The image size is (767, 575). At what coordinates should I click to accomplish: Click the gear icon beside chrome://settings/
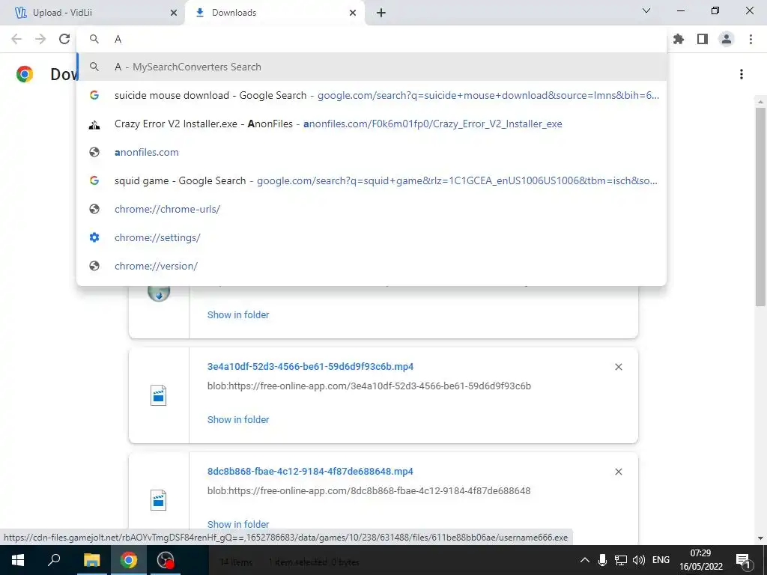coord(94,237)
